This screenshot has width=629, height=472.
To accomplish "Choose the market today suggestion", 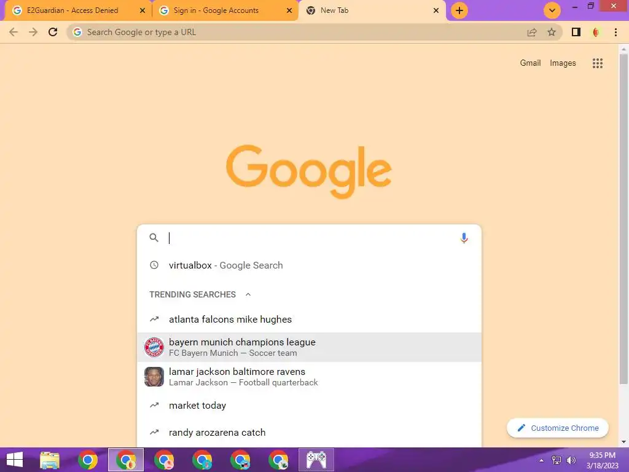I will click(x=309, y=406).
